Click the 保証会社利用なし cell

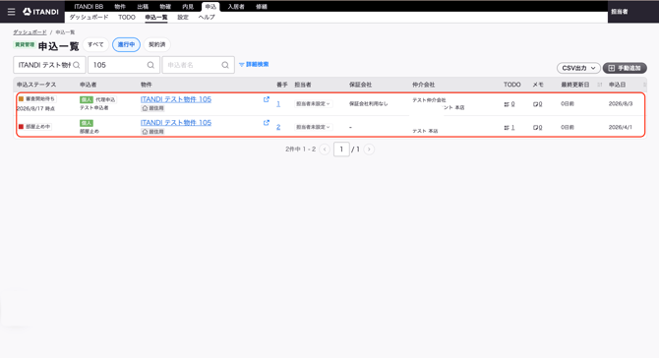point(368,104)
